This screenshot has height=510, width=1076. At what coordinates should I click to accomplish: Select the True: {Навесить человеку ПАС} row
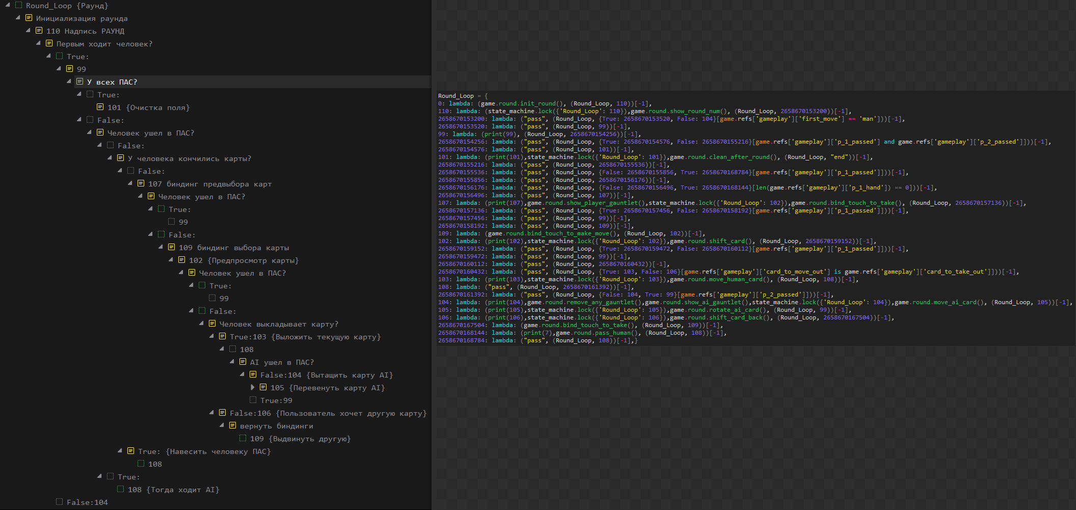tap(204, 451)
